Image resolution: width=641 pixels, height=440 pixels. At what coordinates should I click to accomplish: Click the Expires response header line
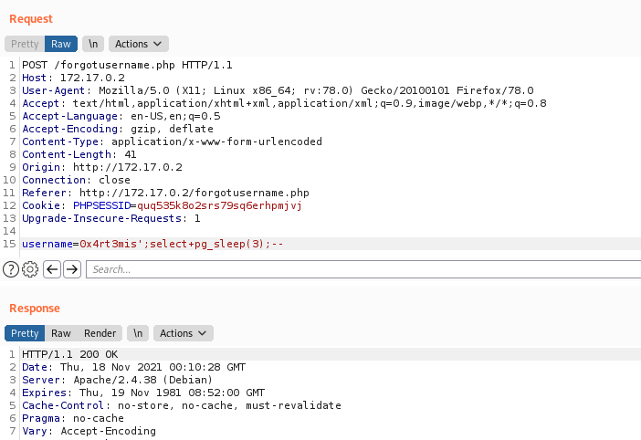(143, 393)
